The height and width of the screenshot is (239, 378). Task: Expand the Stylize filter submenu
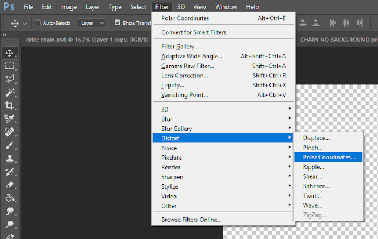click(223, 186)
